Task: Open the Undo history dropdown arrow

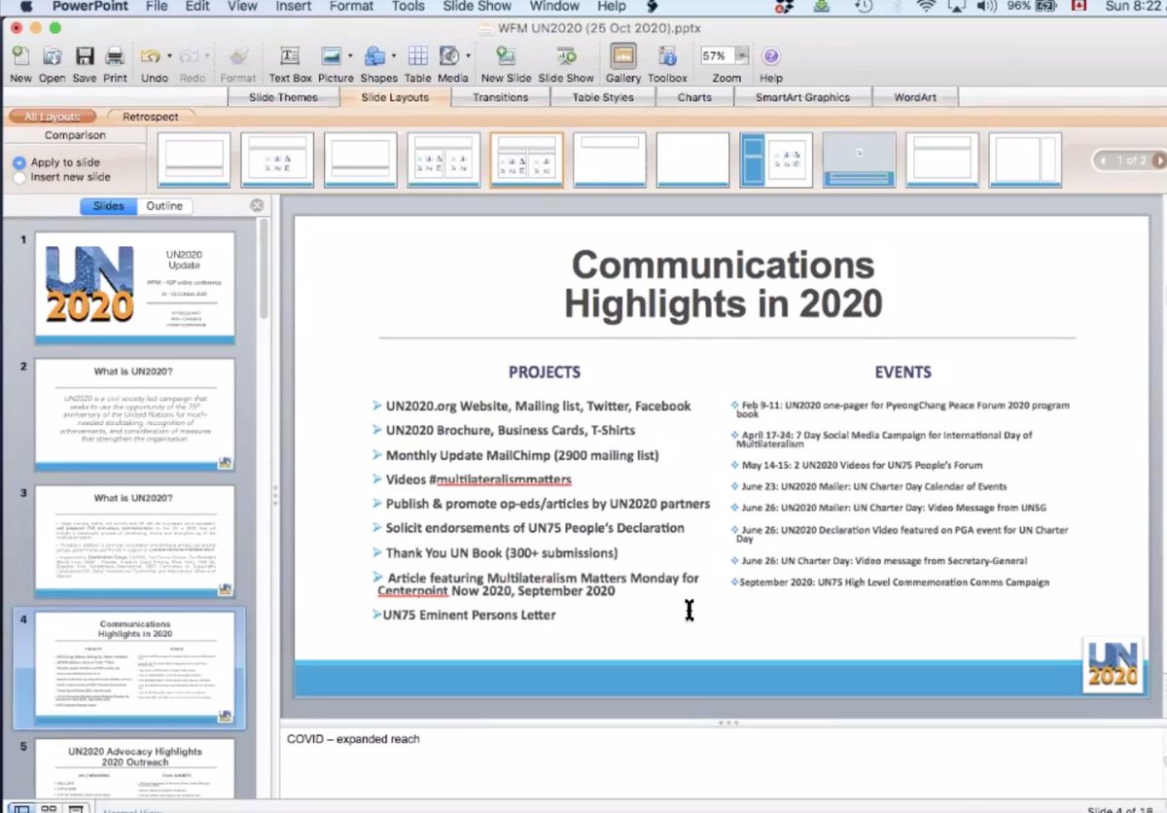Action: (169, 56)
